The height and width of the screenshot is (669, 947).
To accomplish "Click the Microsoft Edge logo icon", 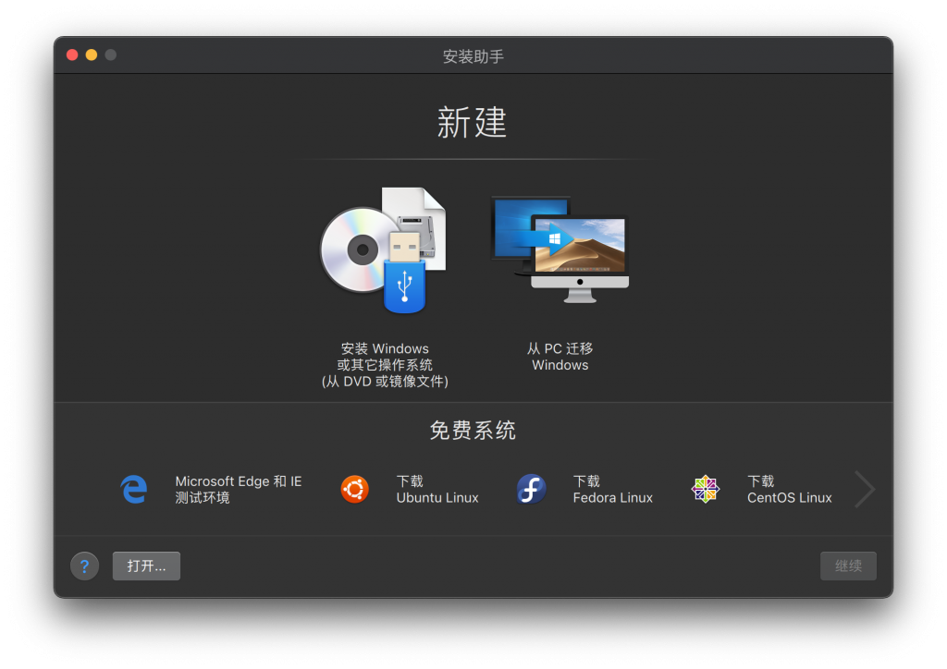I will click(x=133, y=489).
